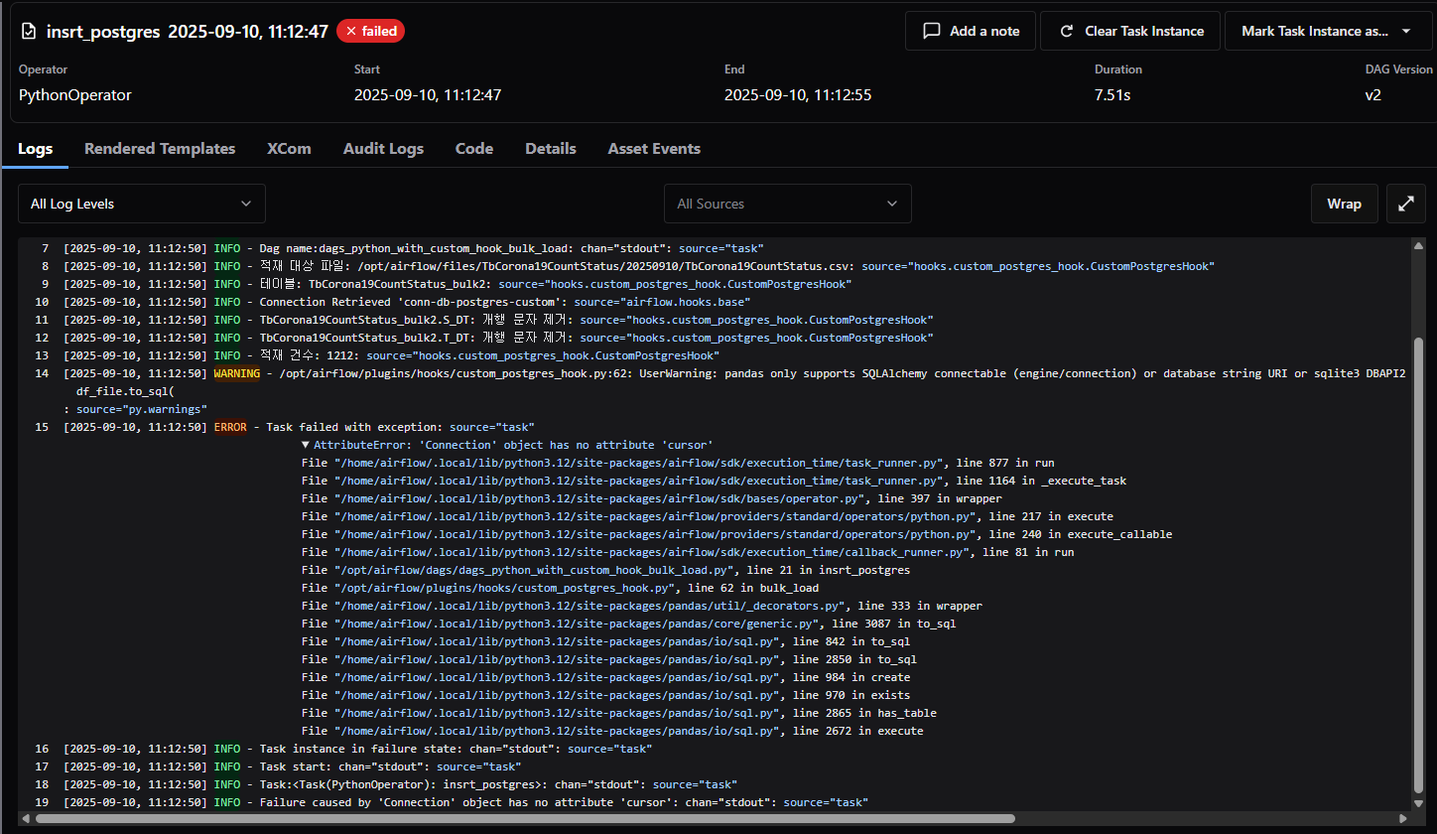
Task: Open the XCom tab
Action: pyautogui.click(x=289, y=148)
